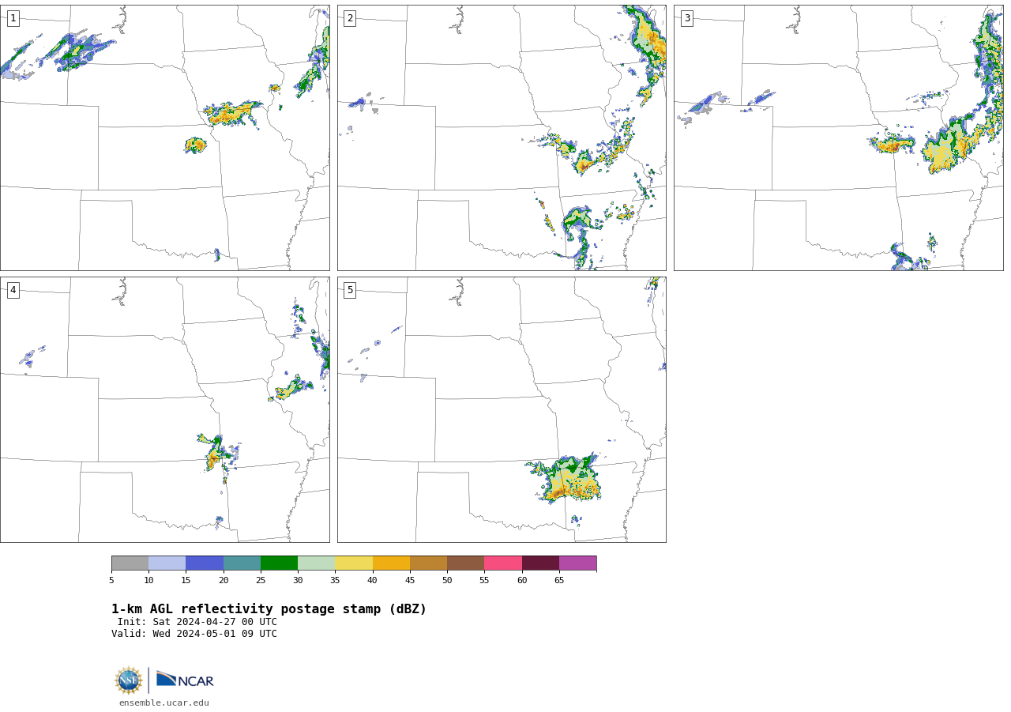The image size is (1011, 712).
Task: Open ensemble member 5 reflectivity map
Action: (x=502, y=409)
